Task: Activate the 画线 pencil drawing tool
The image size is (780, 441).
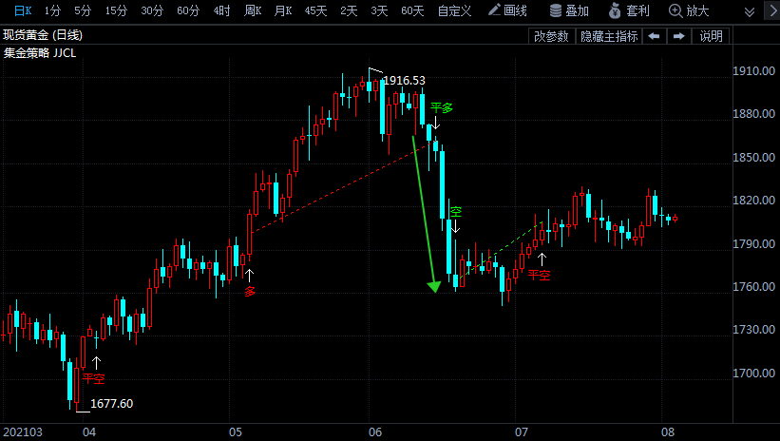Action: (x=507, y=10)
